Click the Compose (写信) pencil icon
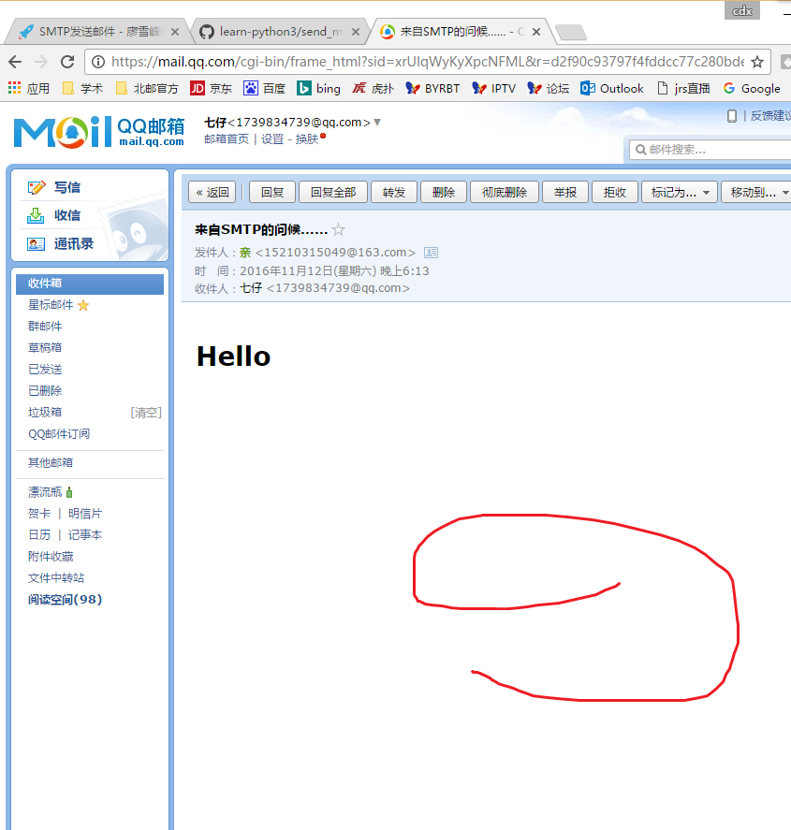The height and width of the screenshot is (830, 791). tap(37, 187)
